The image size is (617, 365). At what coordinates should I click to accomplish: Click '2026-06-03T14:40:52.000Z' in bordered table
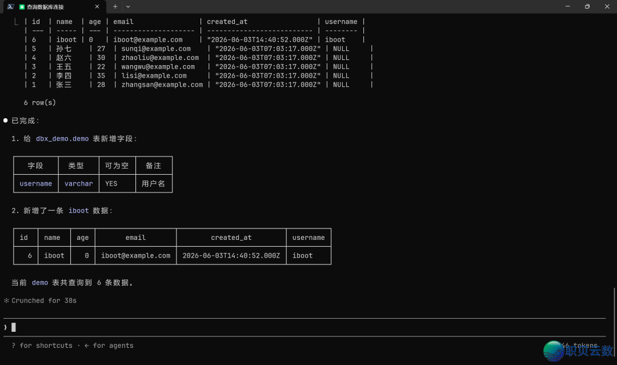point(231,256)
